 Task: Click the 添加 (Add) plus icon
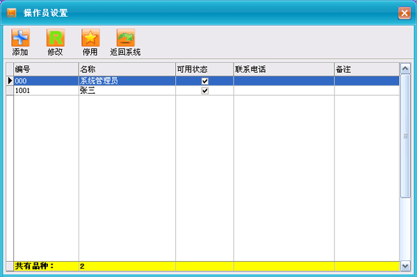pyautogui.click(x=20, y=37)
